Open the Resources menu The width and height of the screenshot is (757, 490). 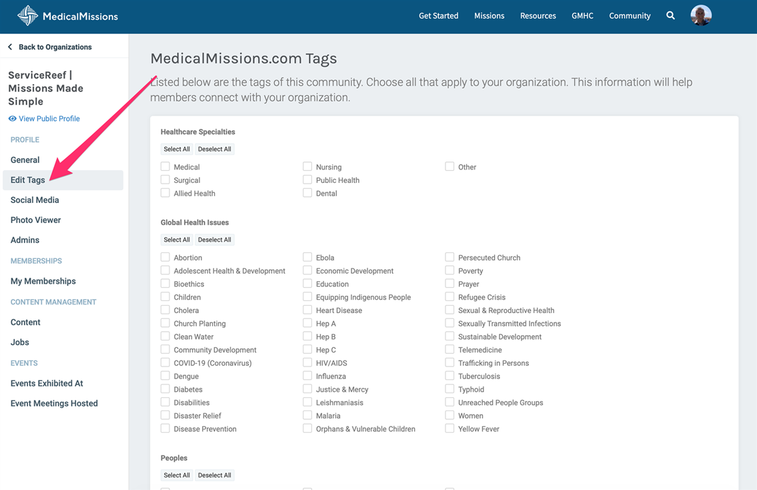[x=538, y=15]
